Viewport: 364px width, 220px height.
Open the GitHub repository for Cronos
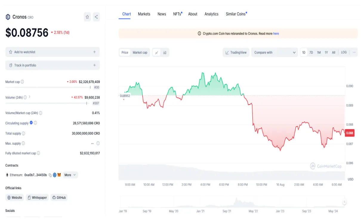59,197
